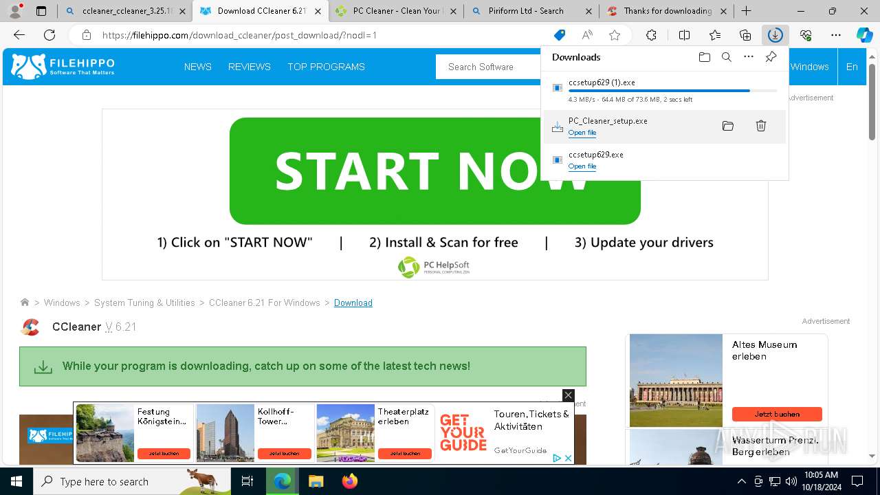The width and height of the screenshot is (880, 495).
Task: Open Altes Museum ad thumbnail
Action: coord(676,380)
